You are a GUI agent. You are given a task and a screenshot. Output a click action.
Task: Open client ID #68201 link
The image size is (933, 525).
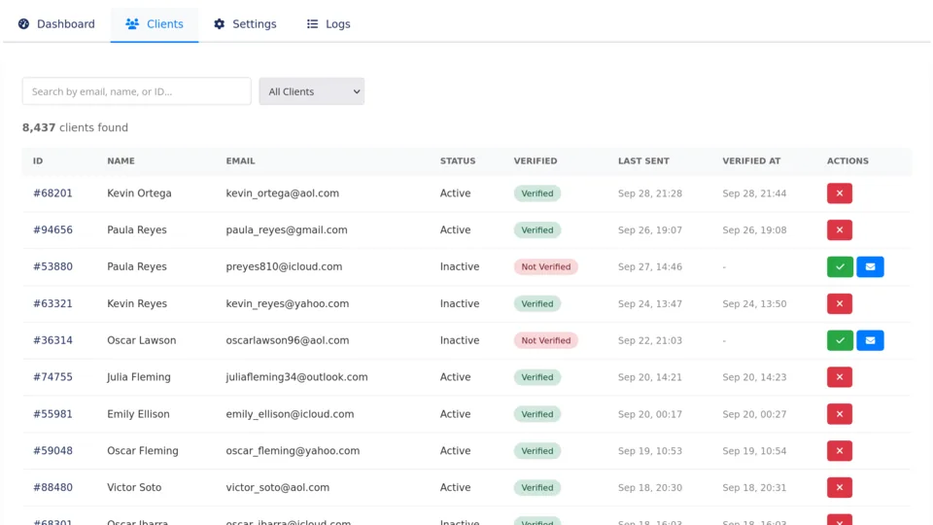(52, 193)
